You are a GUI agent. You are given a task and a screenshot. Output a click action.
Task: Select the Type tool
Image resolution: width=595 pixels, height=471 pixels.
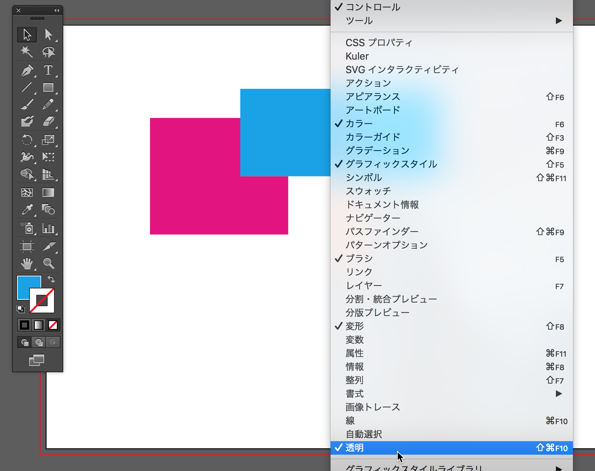48,70
